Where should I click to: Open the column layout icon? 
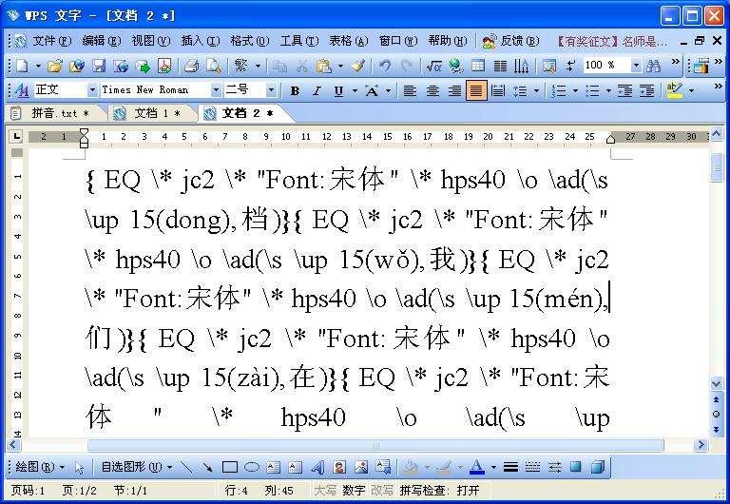[x=501, y=66]
